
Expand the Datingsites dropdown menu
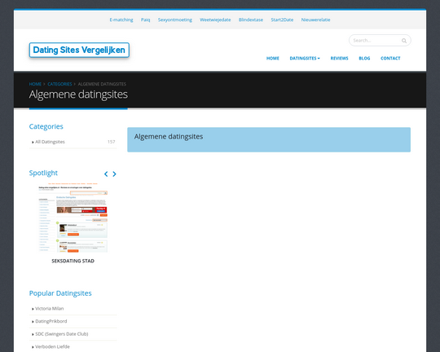[x=305, y=58]
